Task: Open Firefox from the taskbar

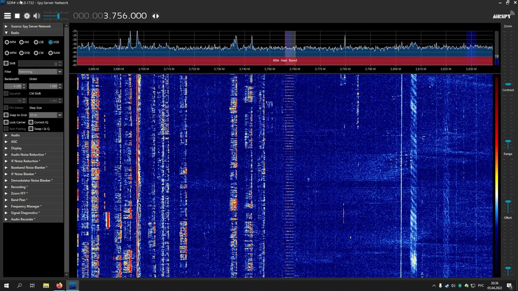Action: 59,286
